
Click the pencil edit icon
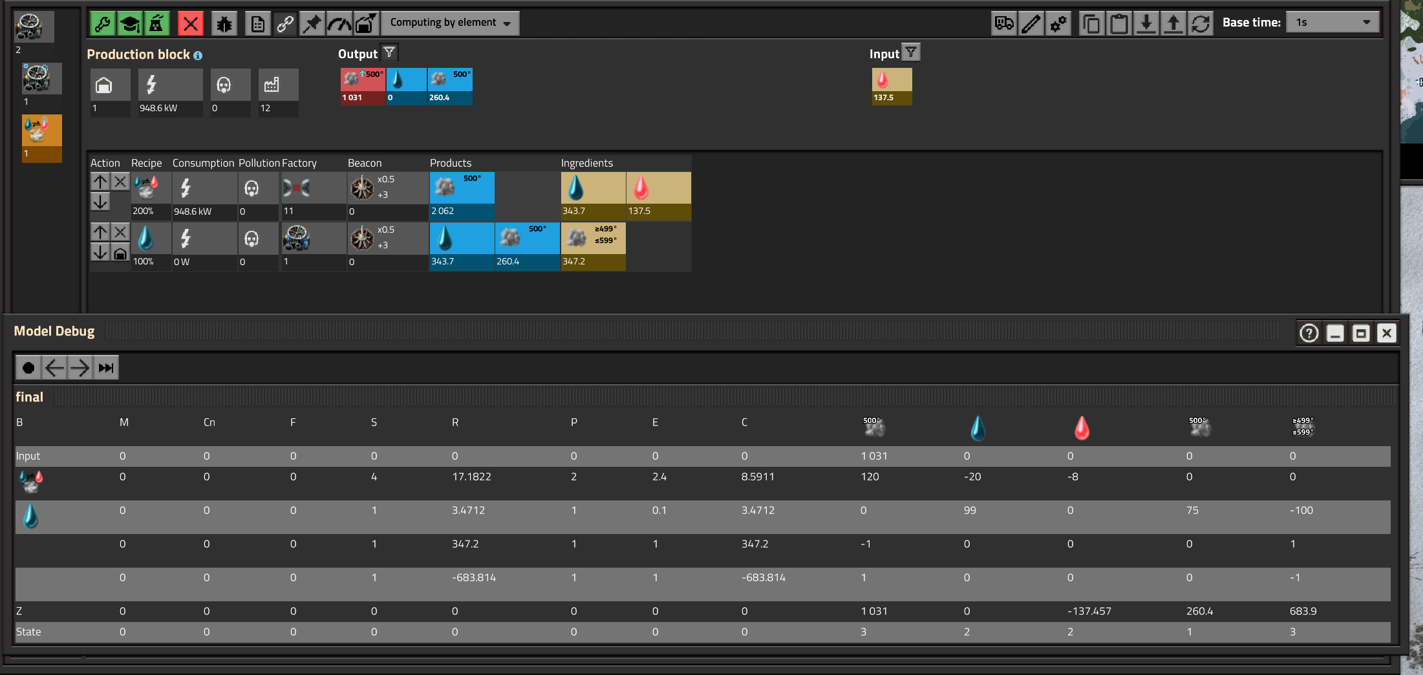[x=1031, y=24]
